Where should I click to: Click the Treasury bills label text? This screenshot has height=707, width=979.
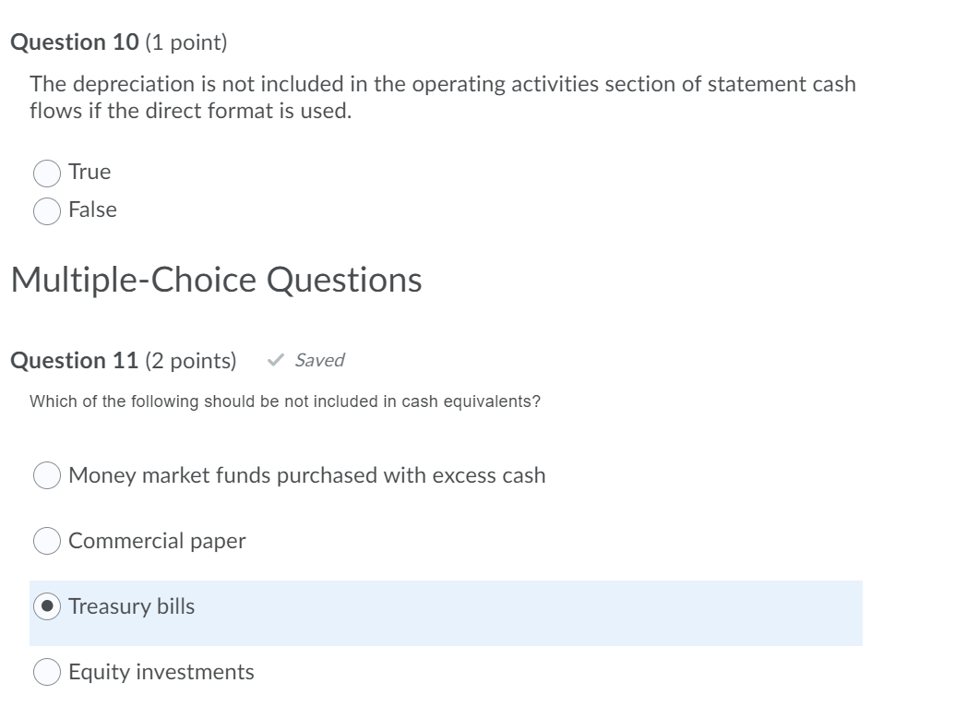131,606
